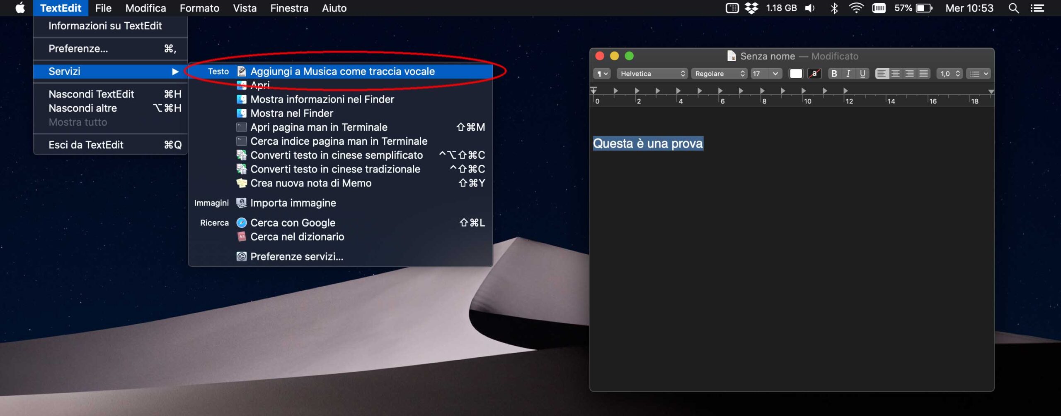Open the Finestra menu
Viewport: 1061px width, 416px height.
(289, 8)
